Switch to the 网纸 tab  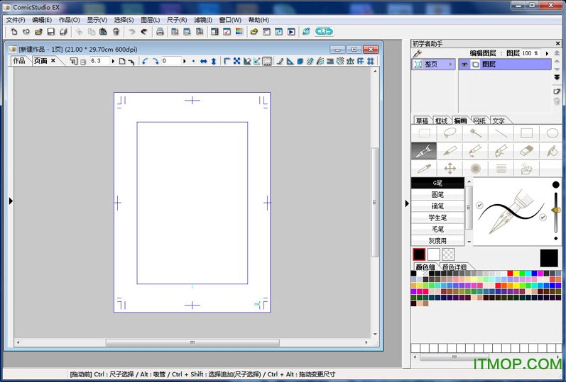coord(479,120)
